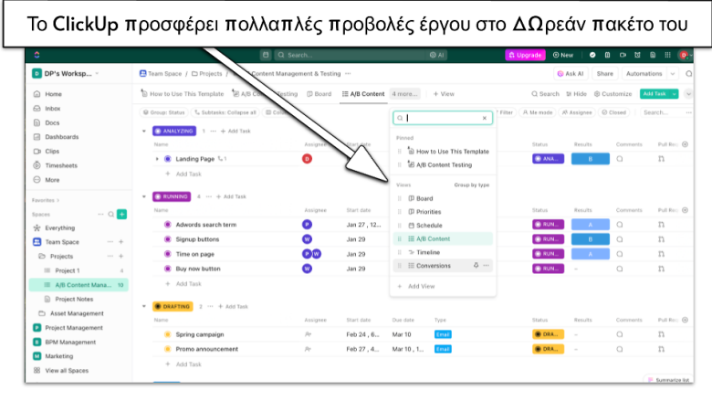
Task: Click Add View in the views popup
Action: 416,286
